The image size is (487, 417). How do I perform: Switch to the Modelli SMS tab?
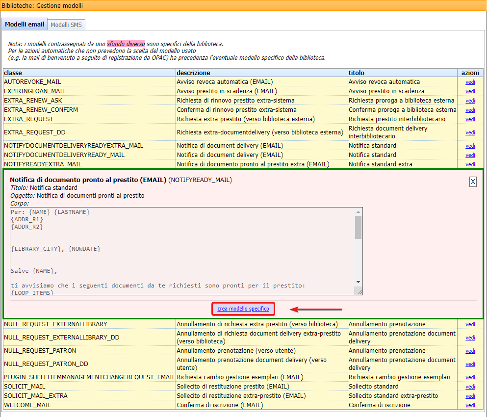66,25
